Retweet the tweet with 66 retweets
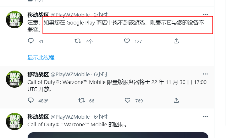This screenshot has width=226, height=138. [82, 100]
